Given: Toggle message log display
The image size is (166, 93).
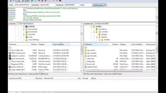Looking at the screenshot, I should pyautogui.click(x=17, y=1).
